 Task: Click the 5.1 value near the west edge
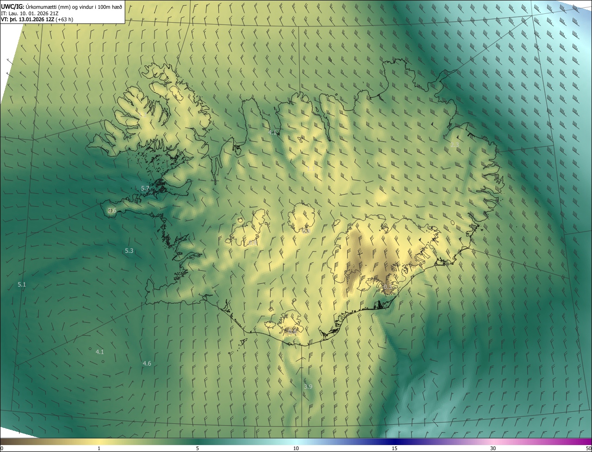click(x=22, y=285)
